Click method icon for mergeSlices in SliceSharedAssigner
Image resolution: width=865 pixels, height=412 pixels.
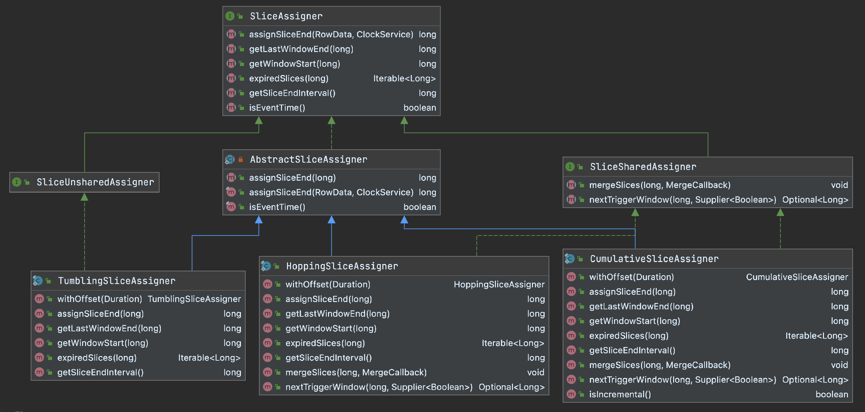pyautogui.click(x=571, y=185)
